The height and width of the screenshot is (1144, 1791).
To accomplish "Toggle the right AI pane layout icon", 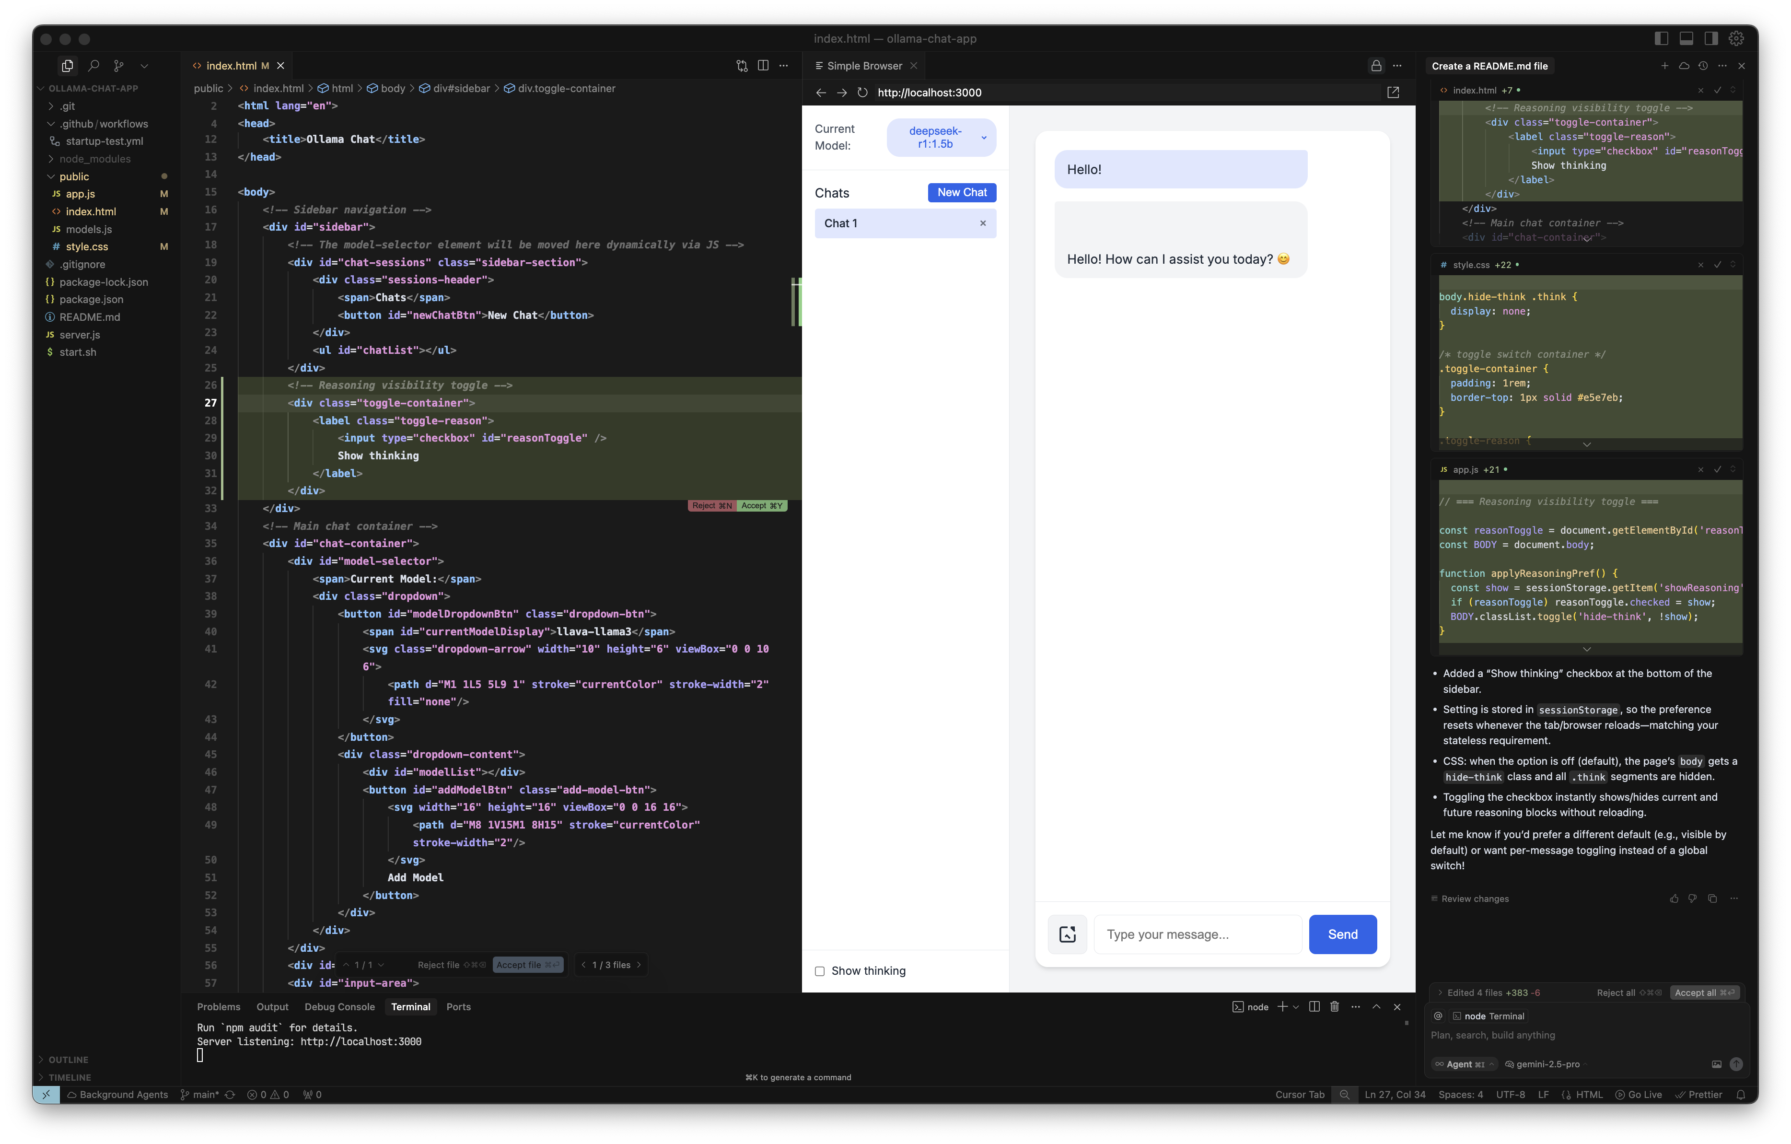I will (x=1711, y=38).
